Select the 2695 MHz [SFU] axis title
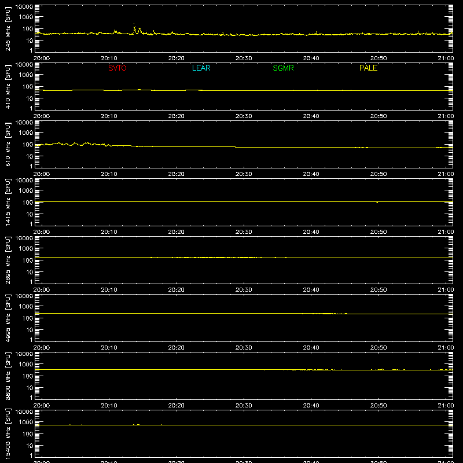This screenshot has height=463, width=463. tap(8, 260)
